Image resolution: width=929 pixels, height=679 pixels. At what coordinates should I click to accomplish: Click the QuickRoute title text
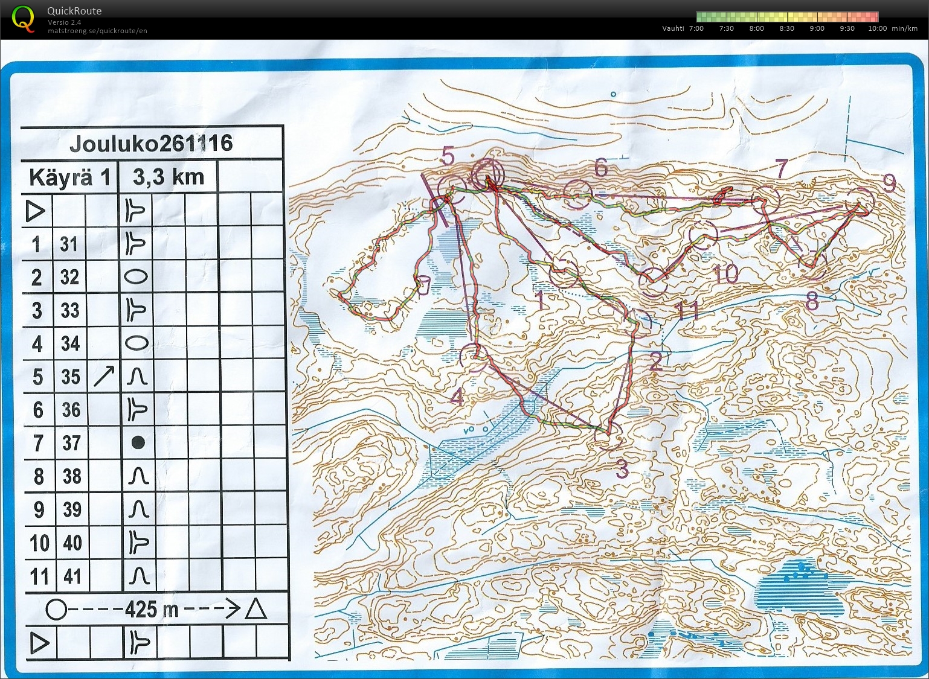[x=74, y=11]
